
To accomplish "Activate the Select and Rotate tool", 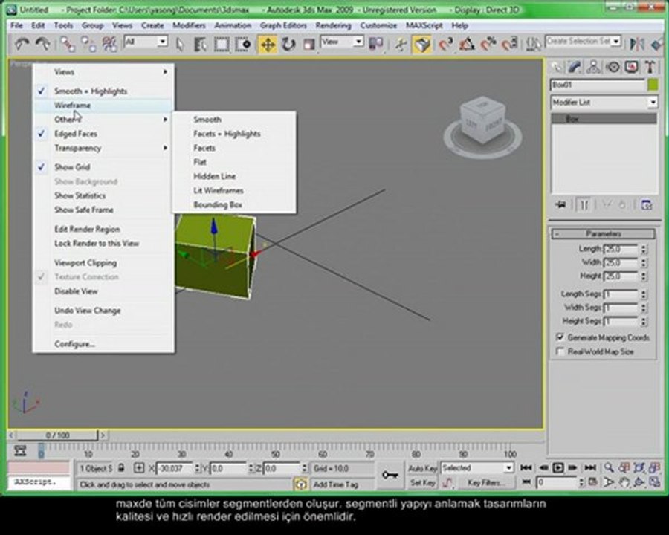I will tap(288, 44).
